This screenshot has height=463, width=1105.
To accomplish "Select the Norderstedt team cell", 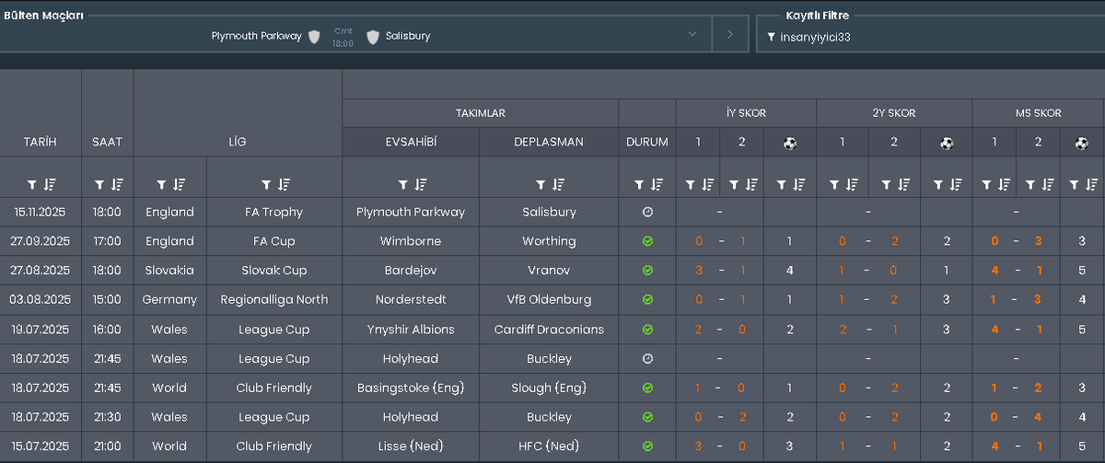I will coord(411,299).
